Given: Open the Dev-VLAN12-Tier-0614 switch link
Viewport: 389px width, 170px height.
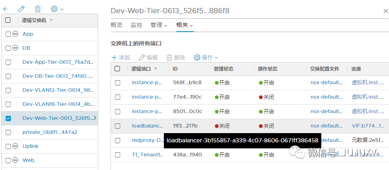Looking at the screenshot, I should (58, 90).
